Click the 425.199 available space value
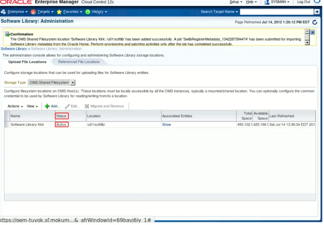Image resolution: width=324 pixels, height=225 pixels. pos(261,125)
